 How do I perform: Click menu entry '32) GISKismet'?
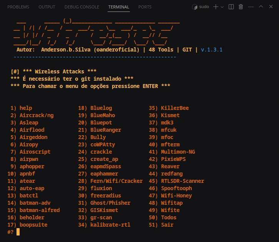pos(98,210)
